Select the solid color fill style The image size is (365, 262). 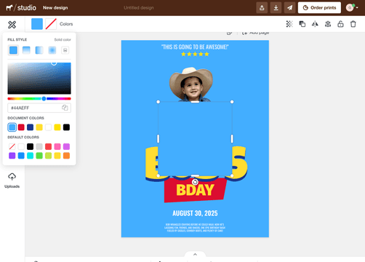(13, 50)
